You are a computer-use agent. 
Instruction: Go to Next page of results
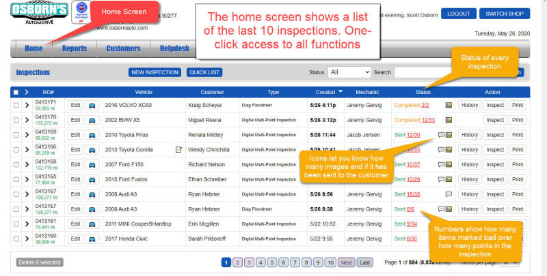[x=346, y=262]
